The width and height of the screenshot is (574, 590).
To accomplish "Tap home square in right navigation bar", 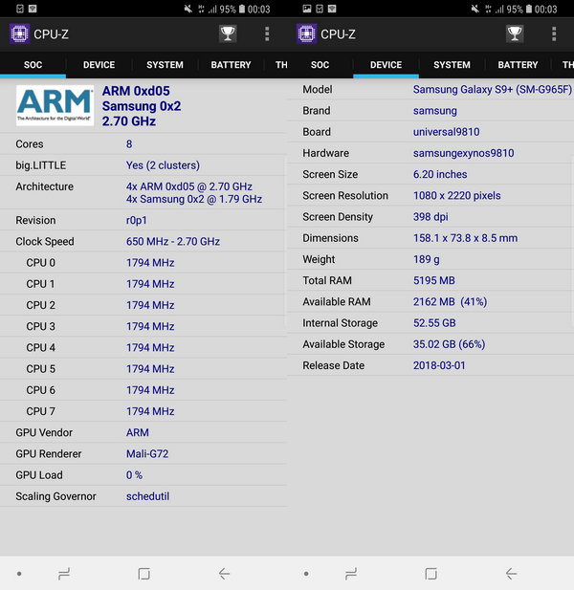I will coord(430,574).
